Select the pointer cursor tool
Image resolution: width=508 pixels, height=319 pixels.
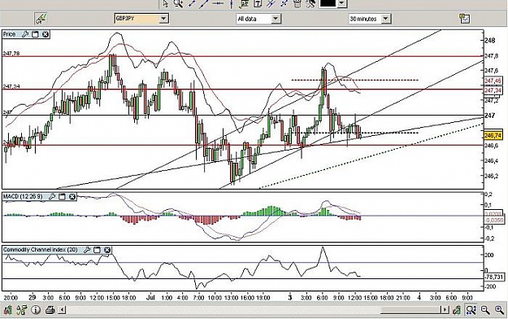pyautogui.click(x=166, y=3)
